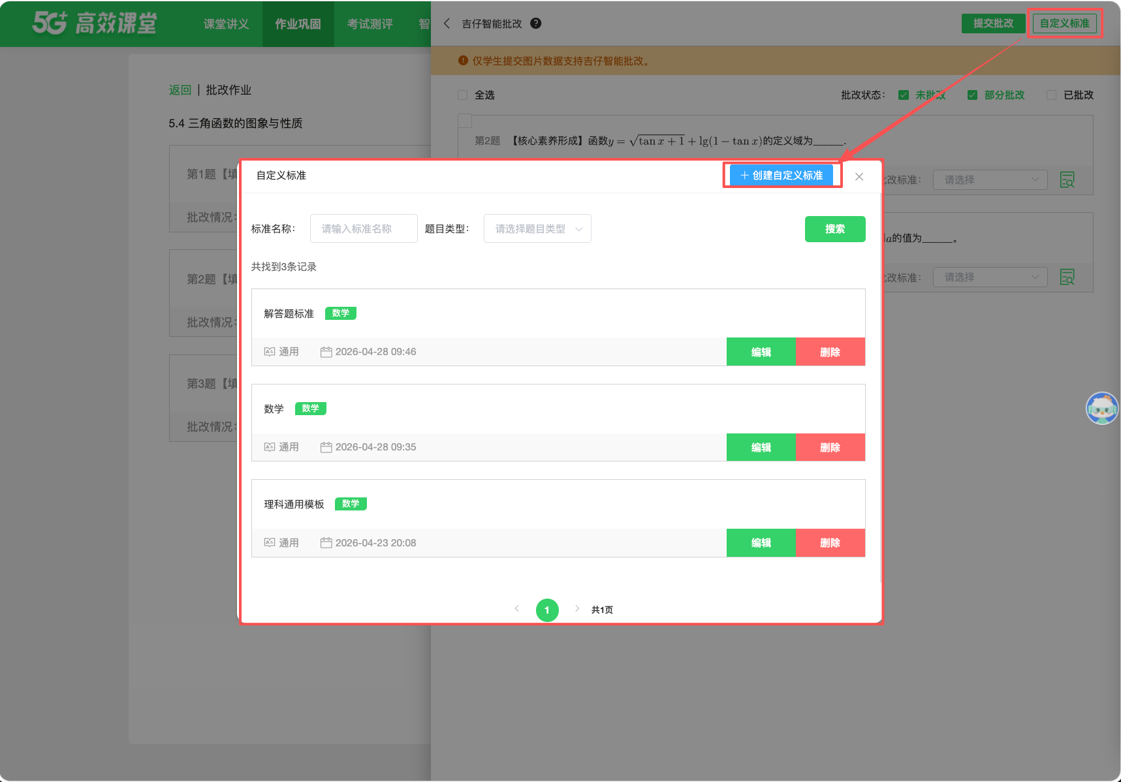Tick the 全选 checkbox
Viewport: 1121px width, 782px height.
click(x=463, y=95)
